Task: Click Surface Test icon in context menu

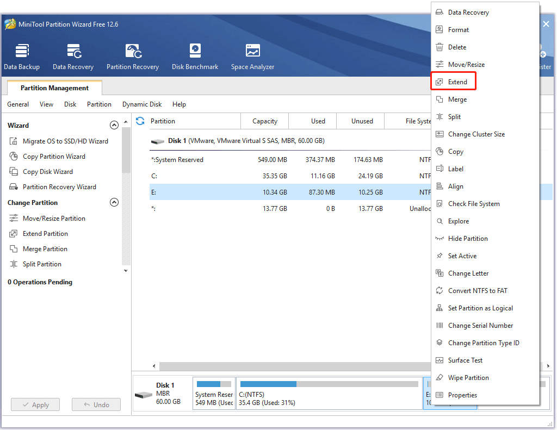Action: (x=440, y=360)
